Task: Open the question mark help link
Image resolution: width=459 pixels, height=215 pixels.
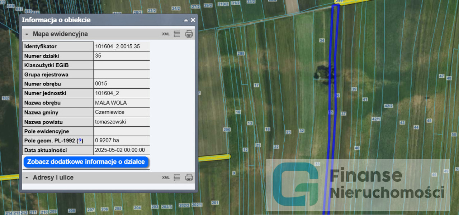Action: click(x=80, y=141)
